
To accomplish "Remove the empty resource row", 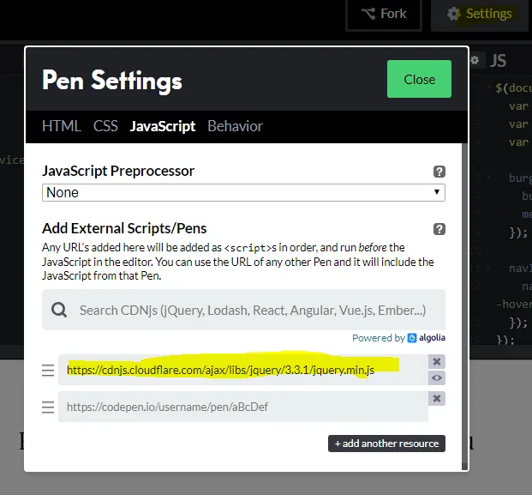I will point(437,399).
